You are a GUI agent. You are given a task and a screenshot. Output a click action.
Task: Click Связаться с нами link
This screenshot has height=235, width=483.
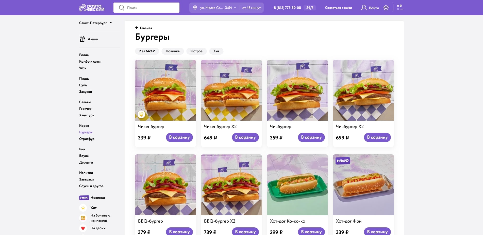pyautogui.click(x=338, y=8)
